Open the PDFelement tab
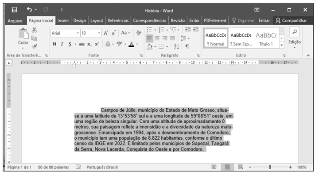Viewport: 319px width, 175px height. (x=215, y=20)
